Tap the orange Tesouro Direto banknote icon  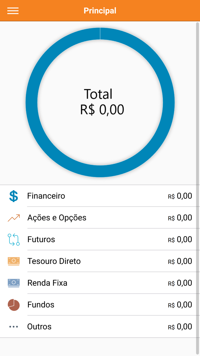(14, 261)
